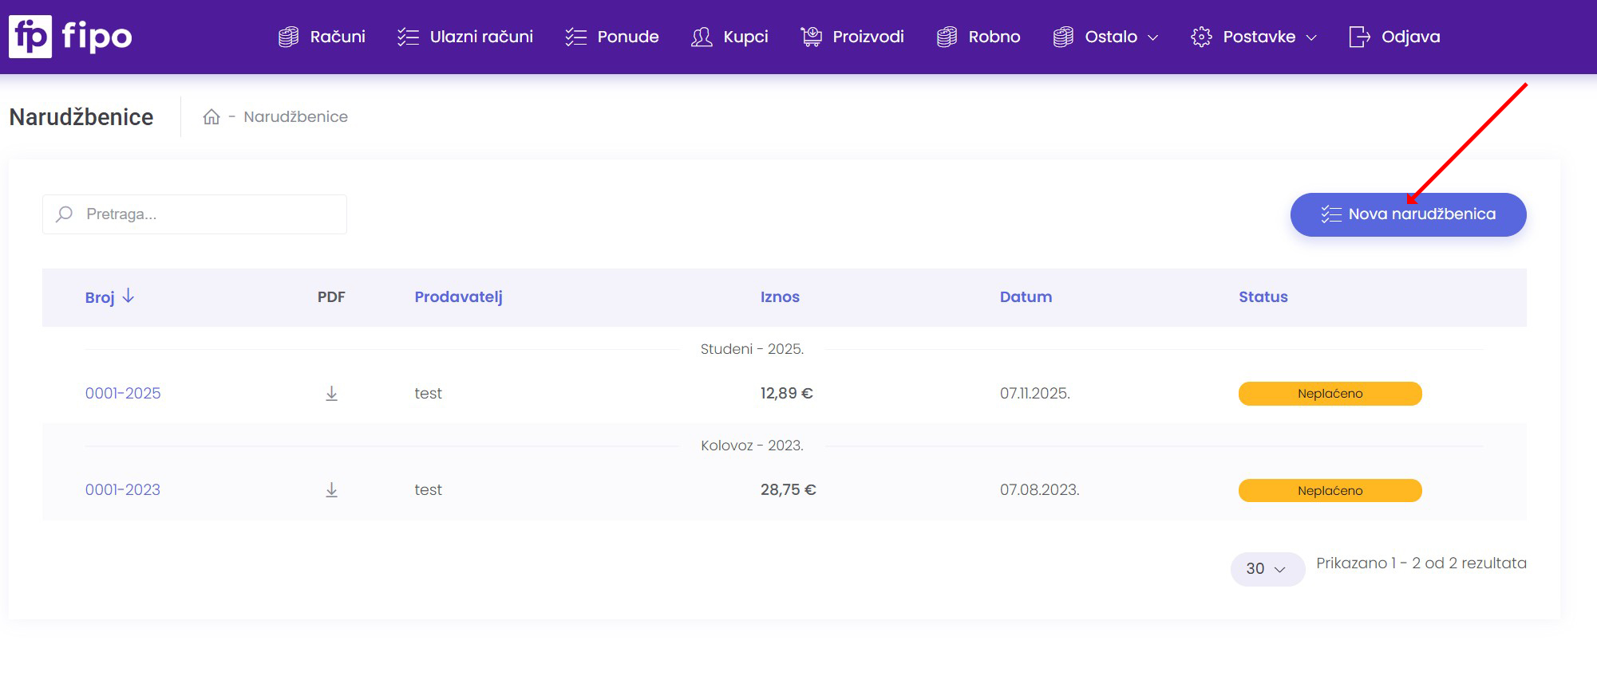Click the Broj sort arrow icon

tap(128, 296)
